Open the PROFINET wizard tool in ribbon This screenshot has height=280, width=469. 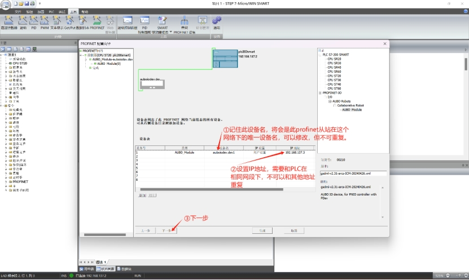coord(97,22)
